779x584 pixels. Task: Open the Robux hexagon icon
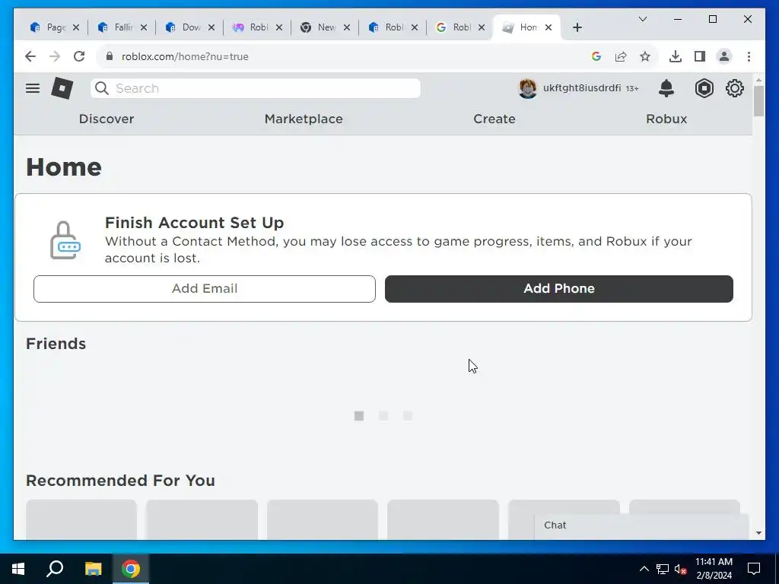[x=704, y=88]
